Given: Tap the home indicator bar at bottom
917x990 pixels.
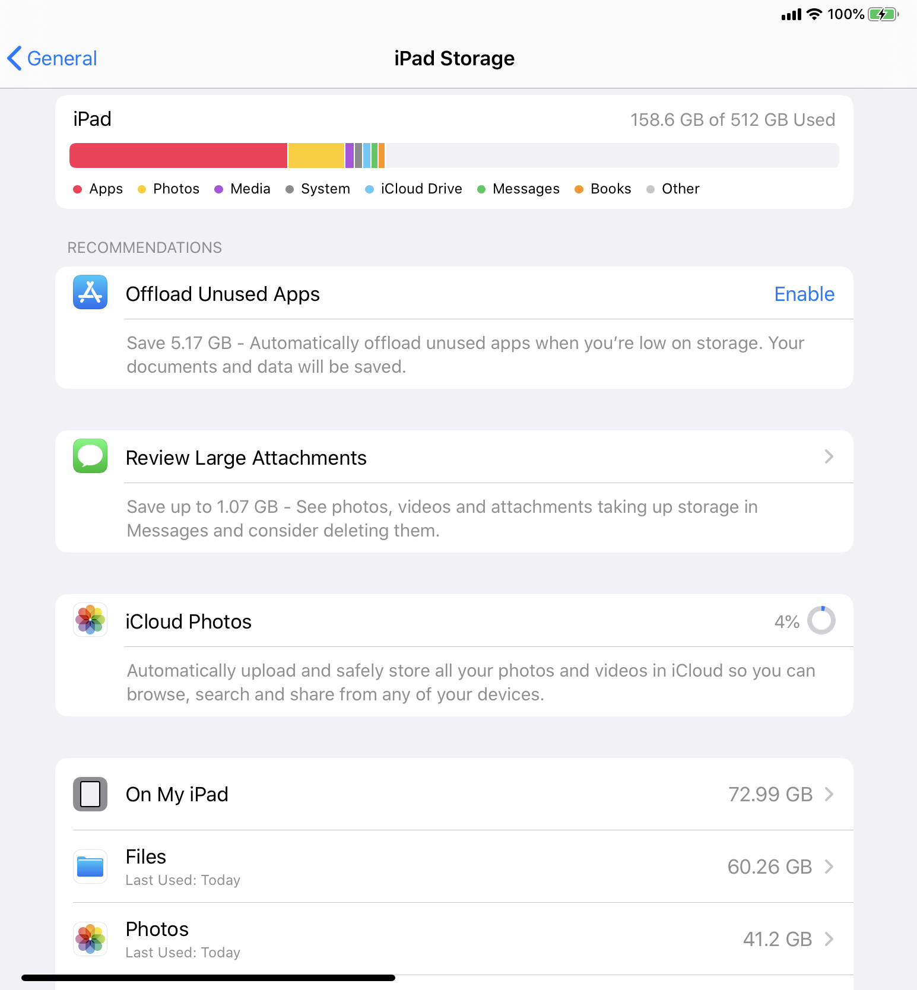Looking at the screenshot, I should pyautogui.click(x=208, y=978).
